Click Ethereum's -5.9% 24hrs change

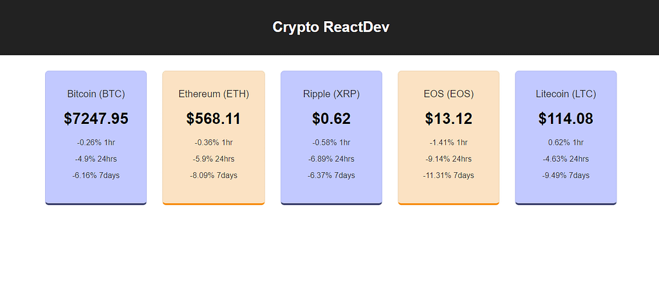tap(214, 159)
